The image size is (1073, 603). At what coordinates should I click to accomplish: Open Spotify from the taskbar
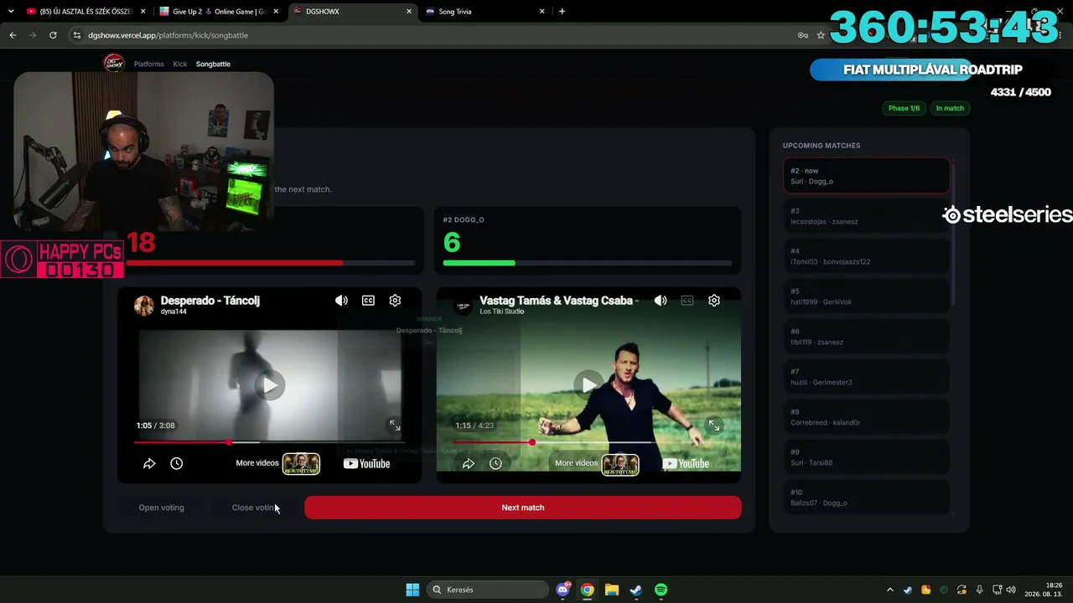tap(661, 590)
